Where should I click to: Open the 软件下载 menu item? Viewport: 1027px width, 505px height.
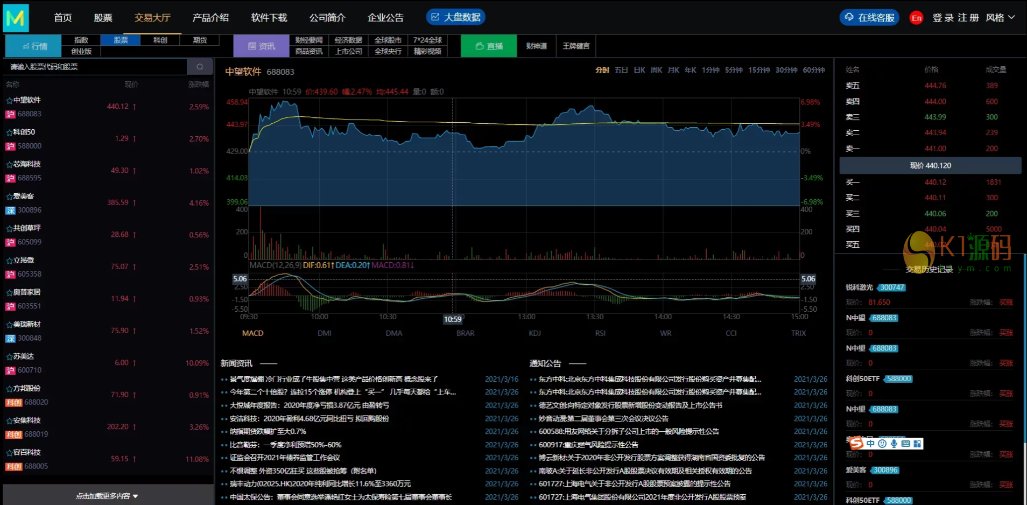pyautogui.click(x=269, y=18)
